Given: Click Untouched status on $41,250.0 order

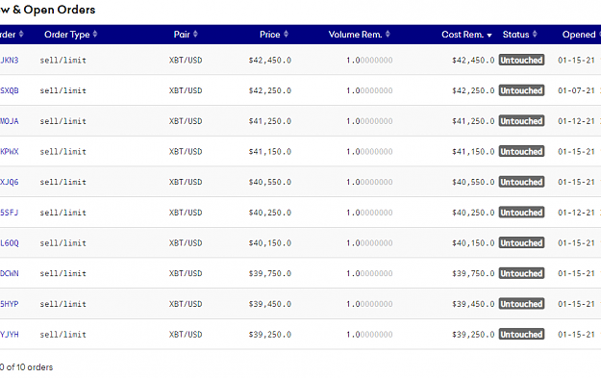Looking at the screenshot, I should (x=521, y=121).
